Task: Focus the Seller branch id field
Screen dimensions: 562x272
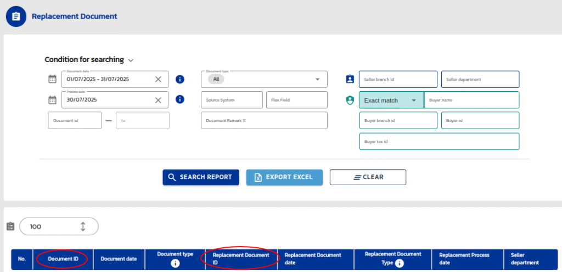Action: (398, 79)
